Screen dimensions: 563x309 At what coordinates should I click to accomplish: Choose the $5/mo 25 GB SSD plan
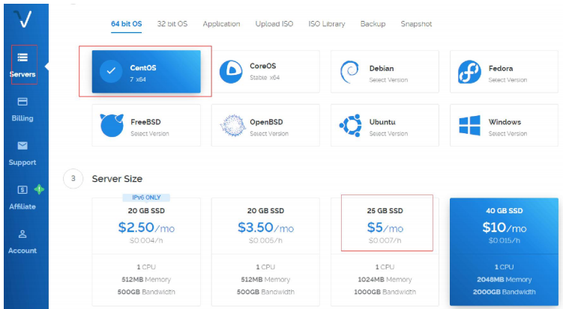(385, 251)
